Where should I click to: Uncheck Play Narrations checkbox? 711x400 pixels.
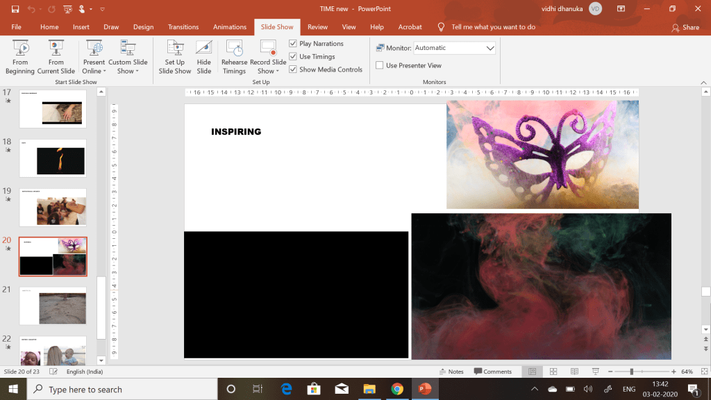(293, 44)
